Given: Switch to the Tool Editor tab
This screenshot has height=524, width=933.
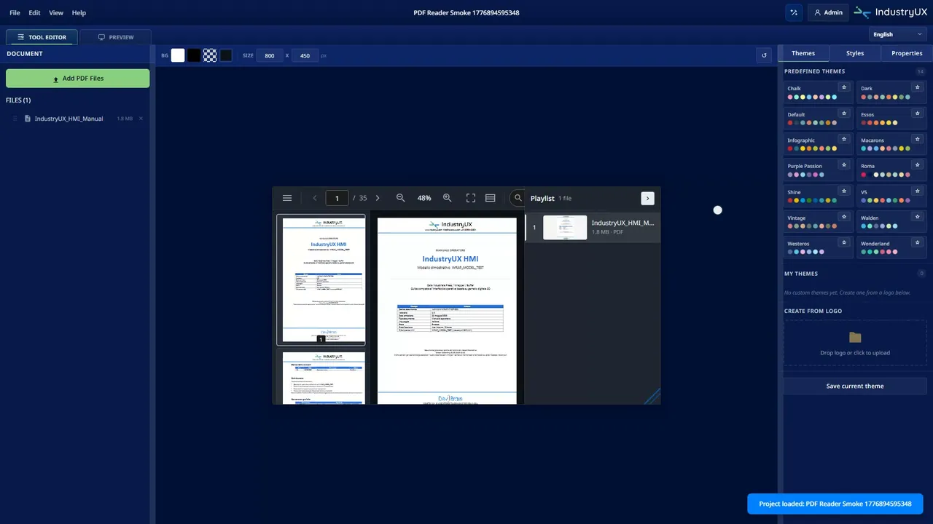Looking at the screenshot, I should point(42,37).
